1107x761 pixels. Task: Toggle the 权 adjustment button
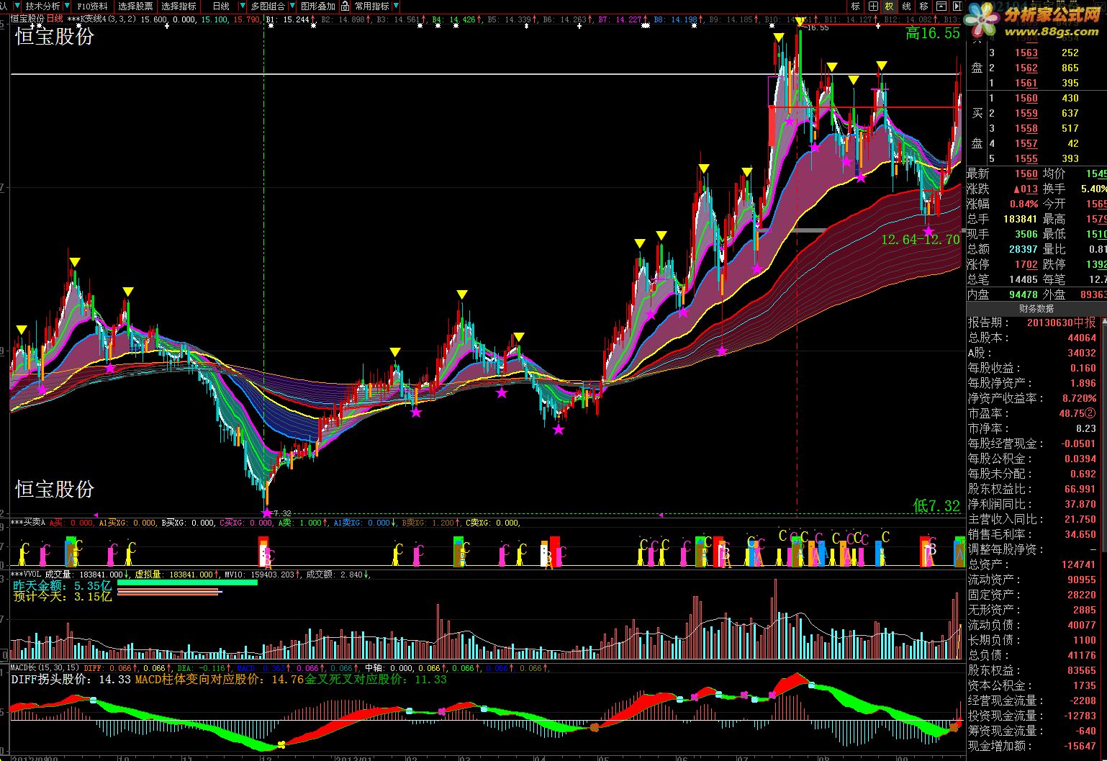tap(890, 6)
